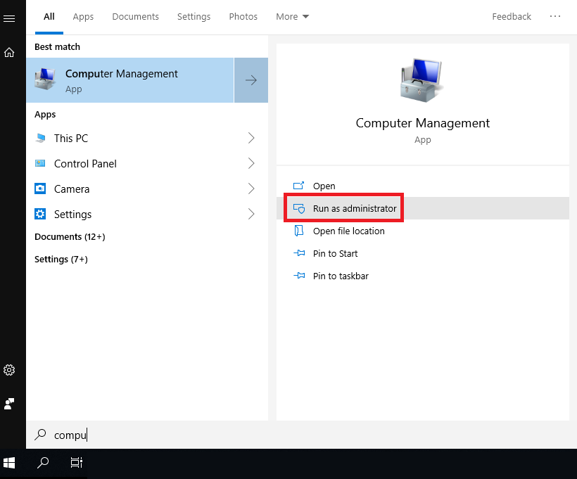Click Pin to taskbar option
Image resolution: width=577 pixels, height=479 pixels.
coord(341,276)
